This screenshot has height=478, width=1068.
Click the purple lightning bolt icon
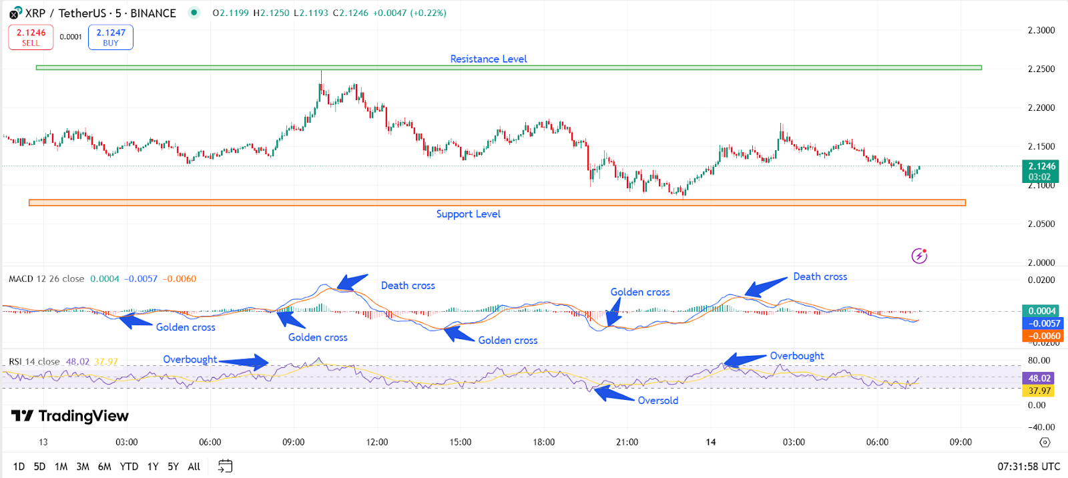click(x=919, y=256)
